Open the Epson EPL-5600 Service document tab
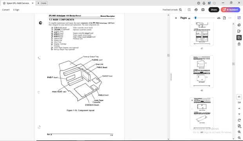 (18, 3)
